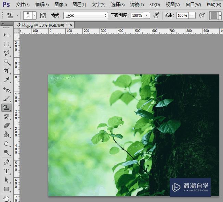The image size is (223, 202).
Task: Open the 窗口(W) menu
Action: tap(193, 5)
